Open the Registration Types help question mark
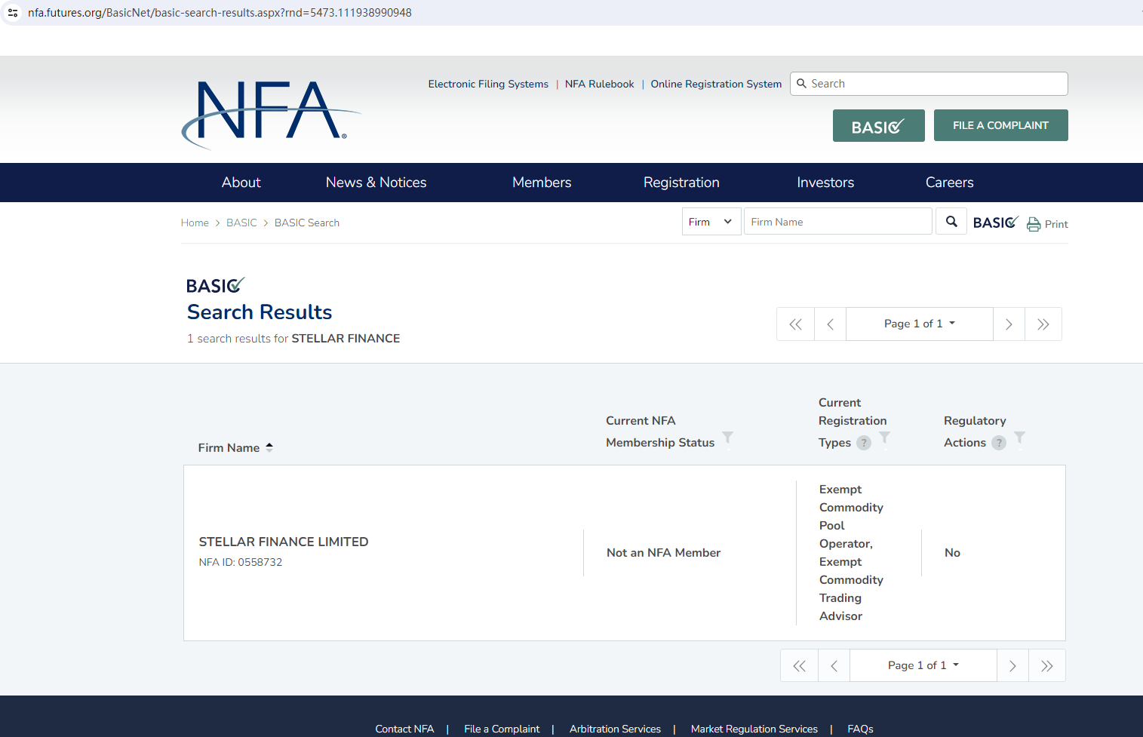Viewport: 1143px width, 737px height. 864,443
